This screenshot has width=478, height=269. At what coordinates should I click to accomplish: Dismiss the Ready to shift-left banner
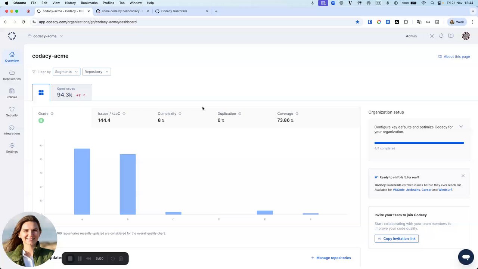463,176
